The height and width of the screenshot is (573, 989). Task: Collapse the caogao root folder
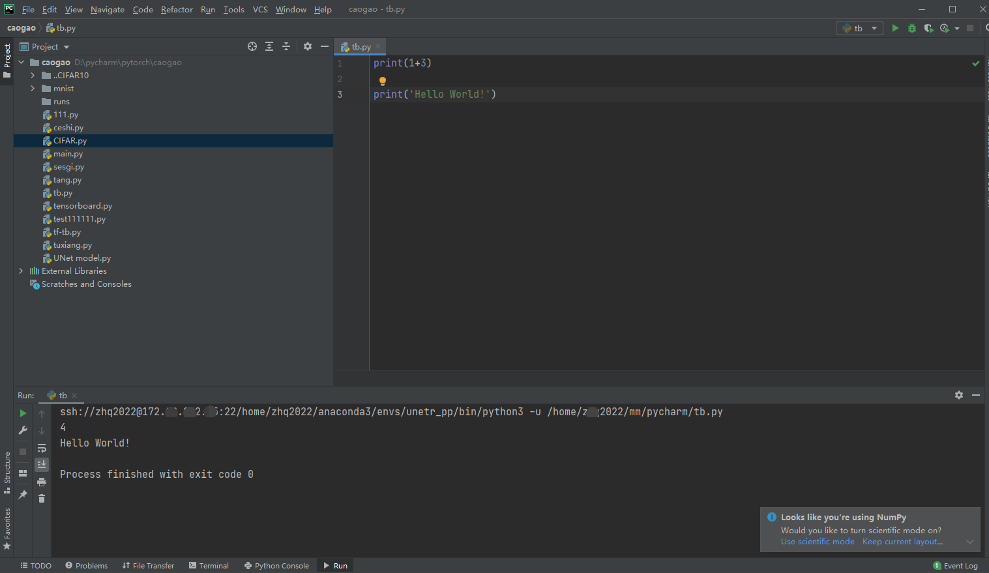pyautogui.click(x=22, y=63)
